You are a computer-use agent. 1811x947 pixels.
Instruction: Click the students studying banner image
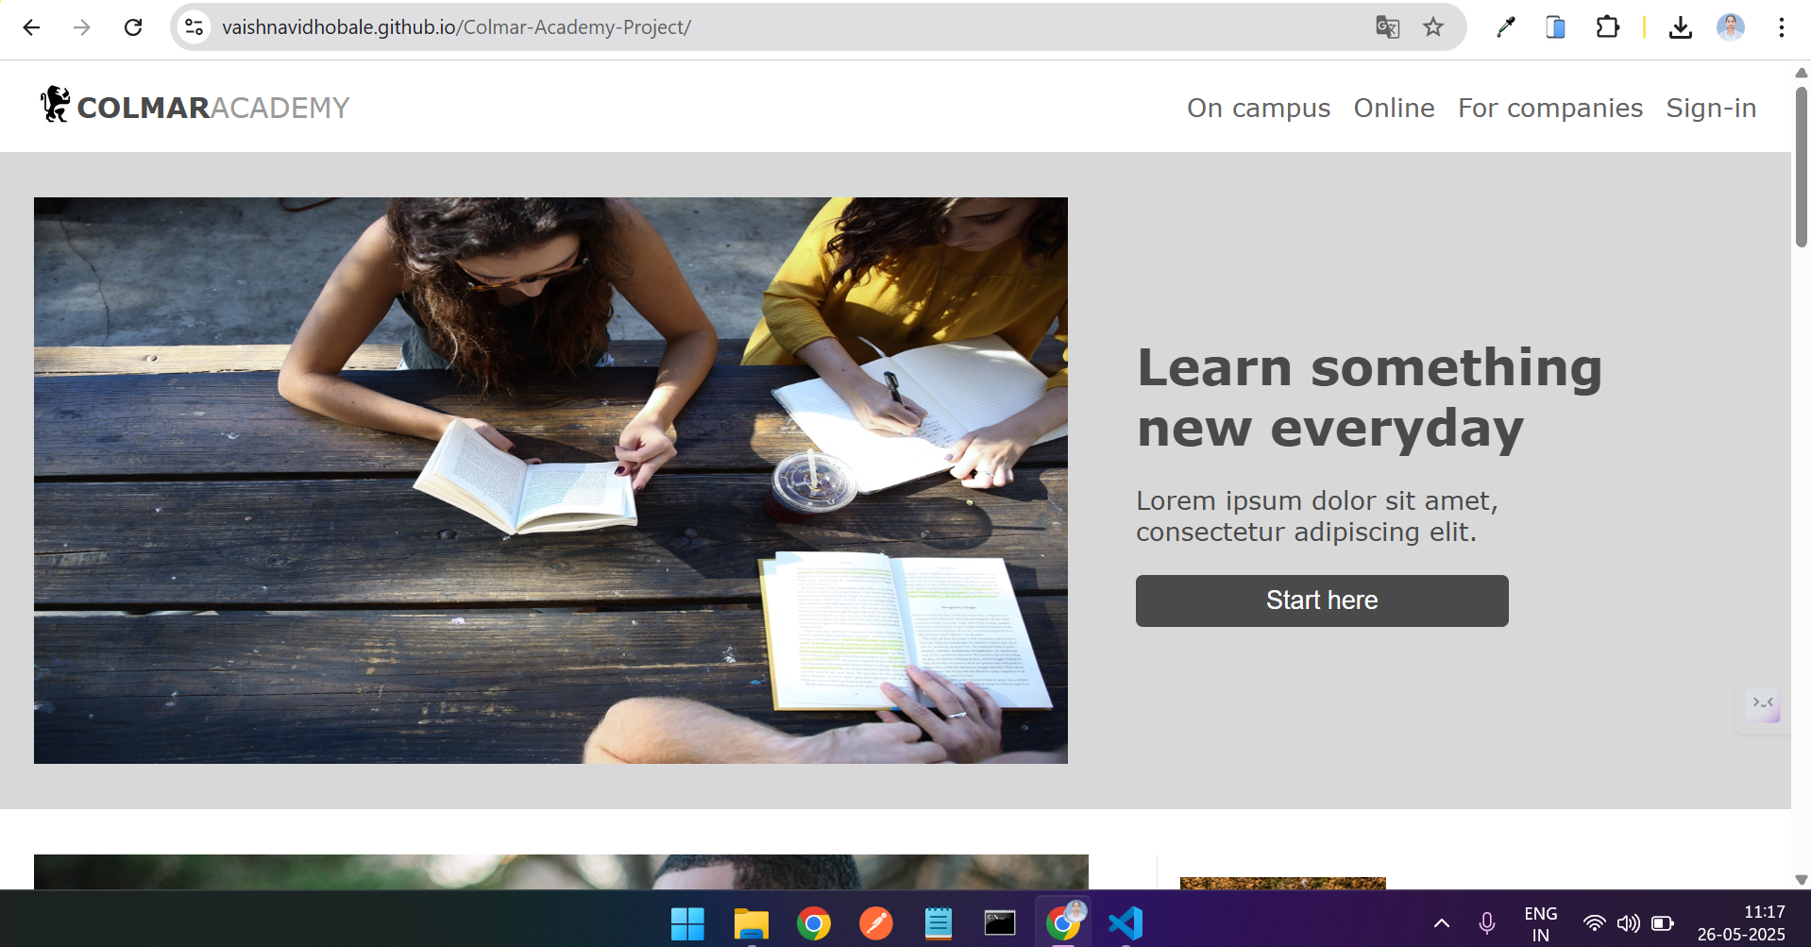coord(550,480)
